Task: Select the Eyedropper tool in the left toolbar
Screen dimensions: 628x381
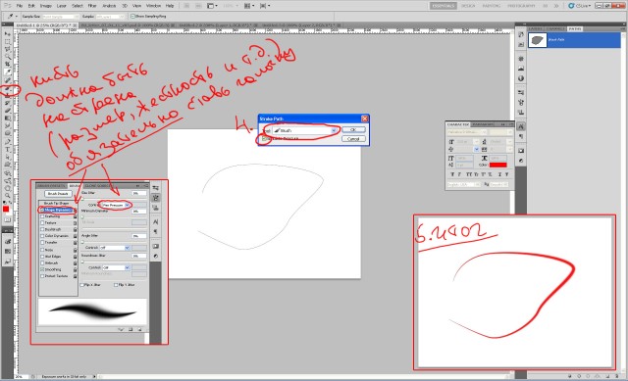Action: pyautogui.click(x=7, y=71)
